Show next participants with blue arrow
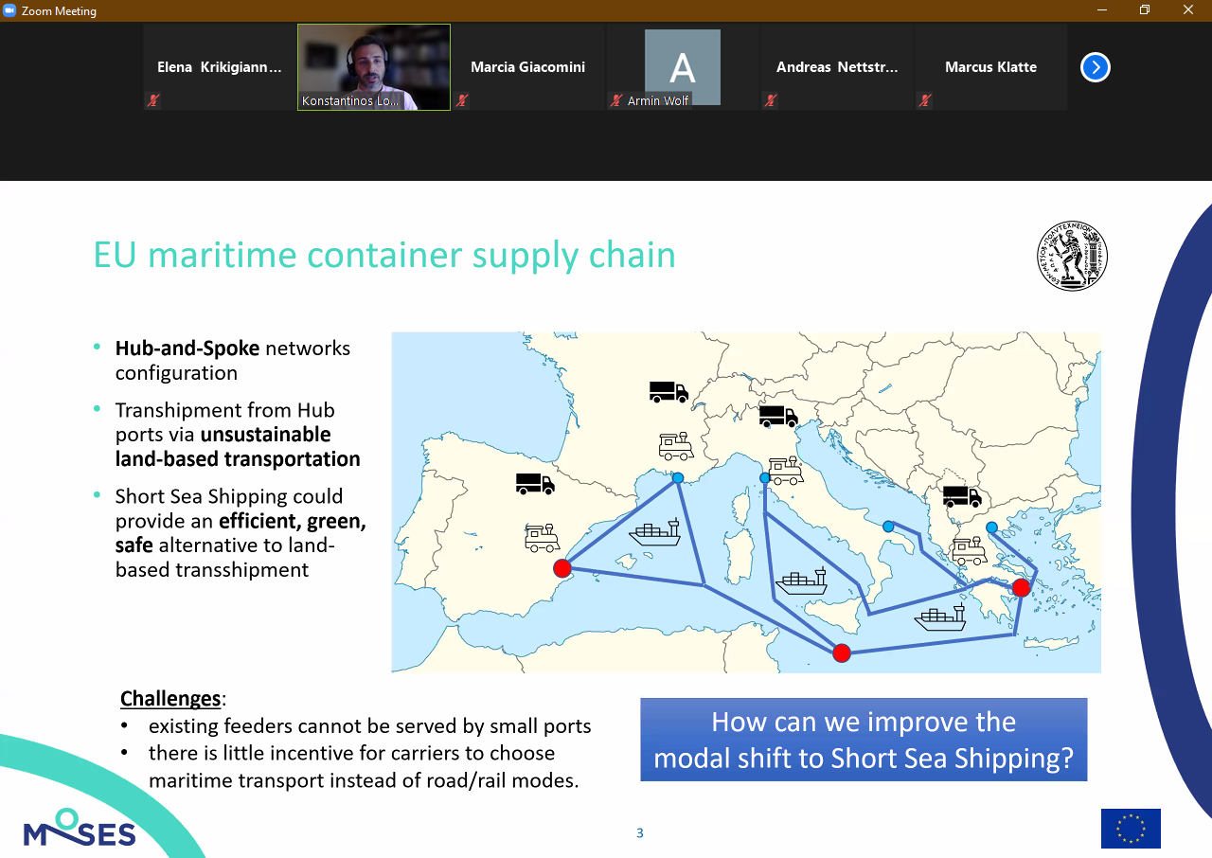The width and height of the screenshot is (1212, 858). click(1095, 67)
